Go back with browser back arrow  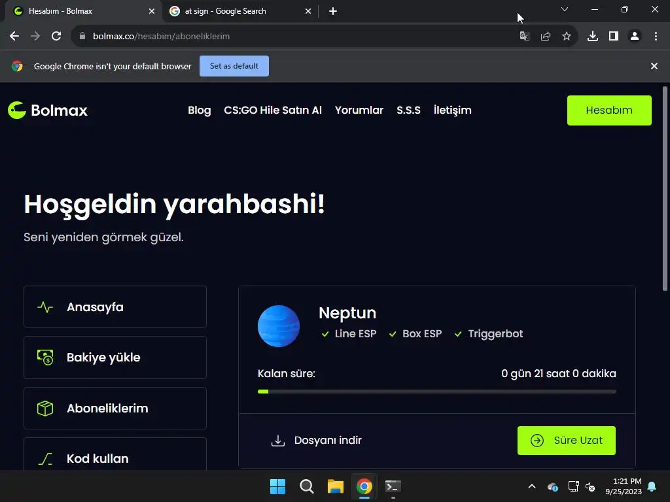point(14,37)
